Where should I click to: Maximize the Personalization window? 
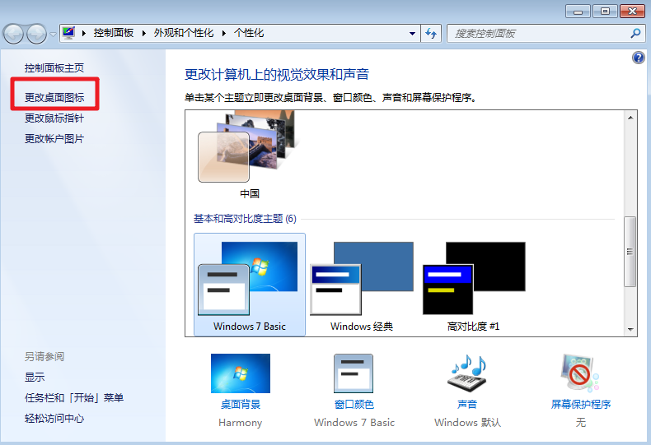605,12
